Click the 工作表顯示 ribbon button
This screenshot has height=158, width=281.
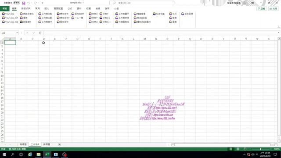122,14
